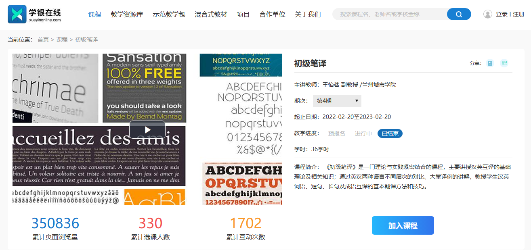Click the 注册 link
The width and height of the screenshot is (531, 250).
coord(518,14)
